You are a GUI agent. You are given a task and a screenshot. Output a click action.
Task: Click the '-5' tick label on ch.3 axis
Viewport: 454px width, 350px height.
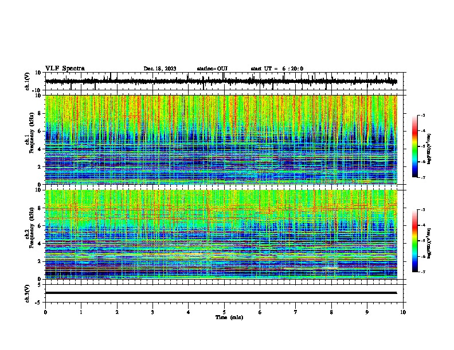[38, 303]
